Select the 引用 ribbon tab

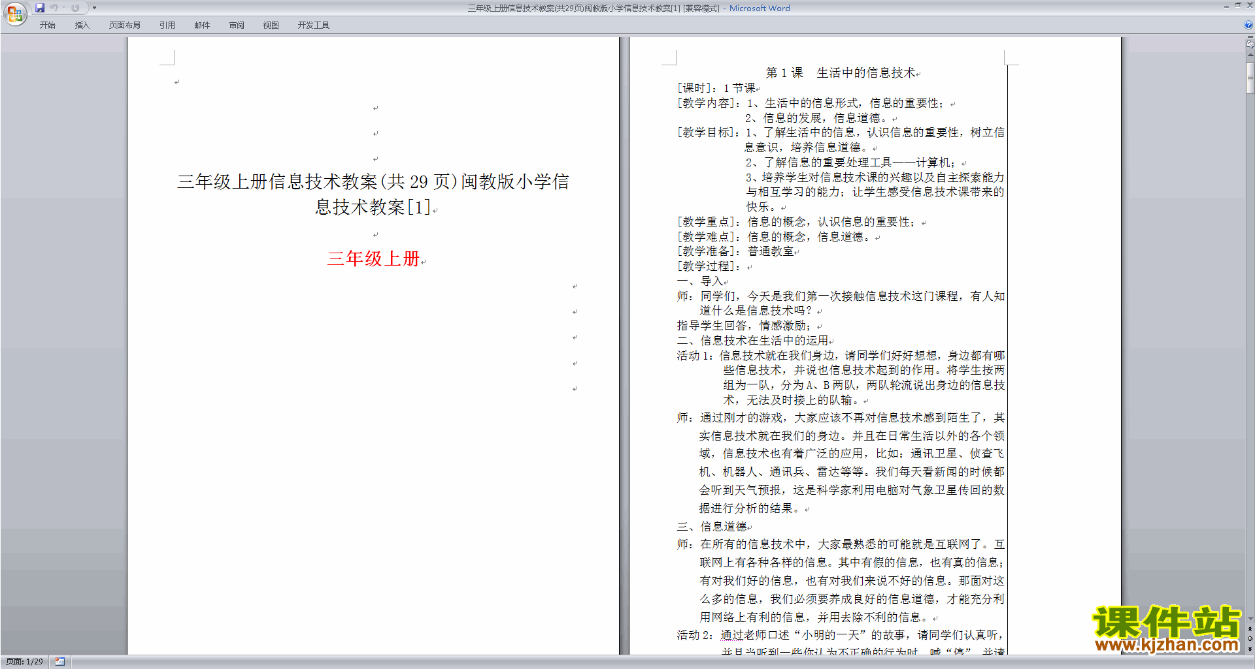pos(167,25)
